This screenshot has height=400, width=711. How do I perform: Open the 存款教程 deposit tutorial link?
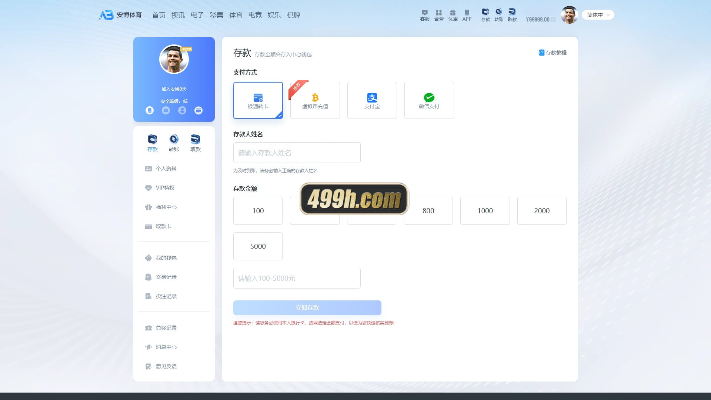tap(553, 53)
